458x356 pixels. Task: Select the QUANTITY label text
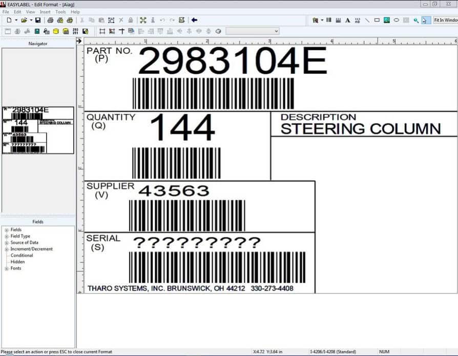111,117
